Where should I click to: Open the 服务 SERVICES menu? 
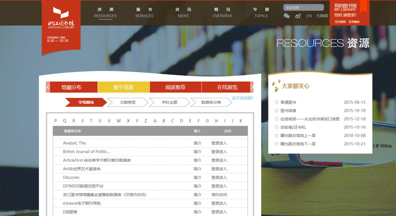144,13
